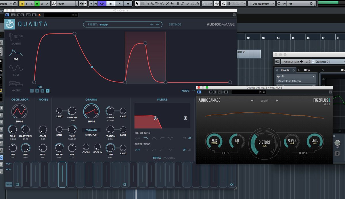Click filter node 2 in filter display
The image size is (345, 199).
click(x=185, y=118)
